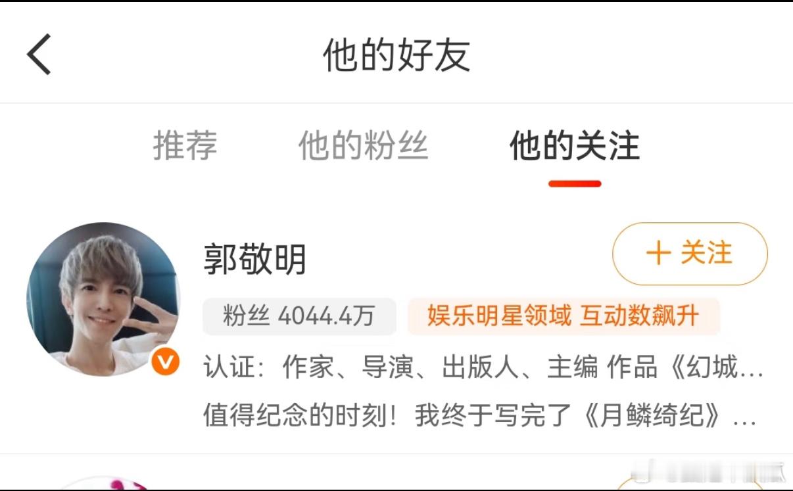793x491 pixels.
Task: Go back using the top-left arrow
Action: coord(39,55)
